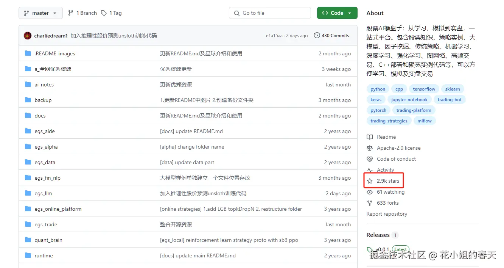The height and width of the screenshot is (268, 504).
Task: Click folder icon for egs_online_platform
Action: point(28,209)
